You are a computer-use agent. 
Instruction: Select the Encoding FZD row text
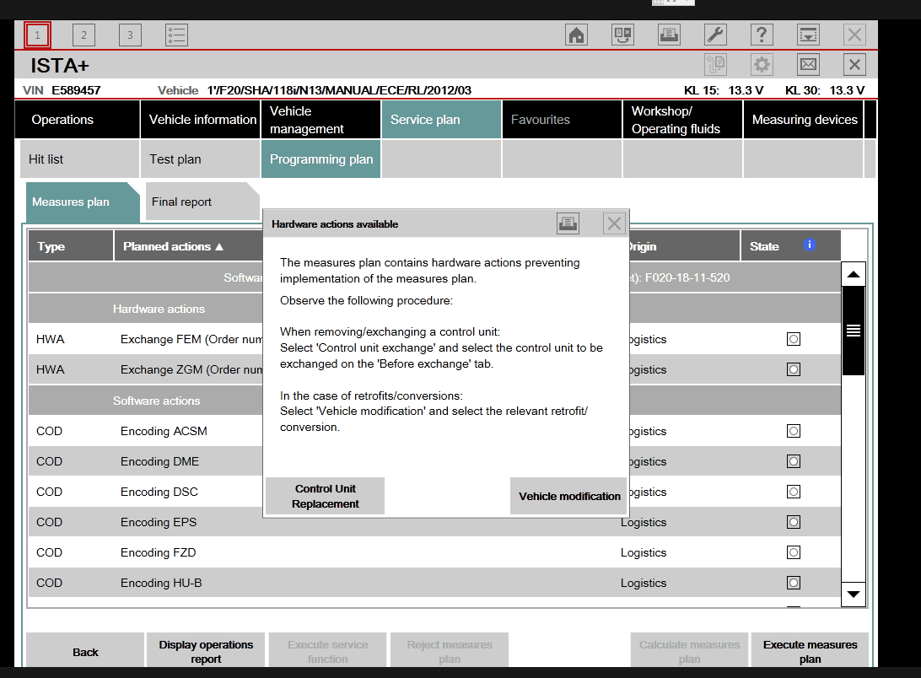pyautogui.click(x=158, y=552)
